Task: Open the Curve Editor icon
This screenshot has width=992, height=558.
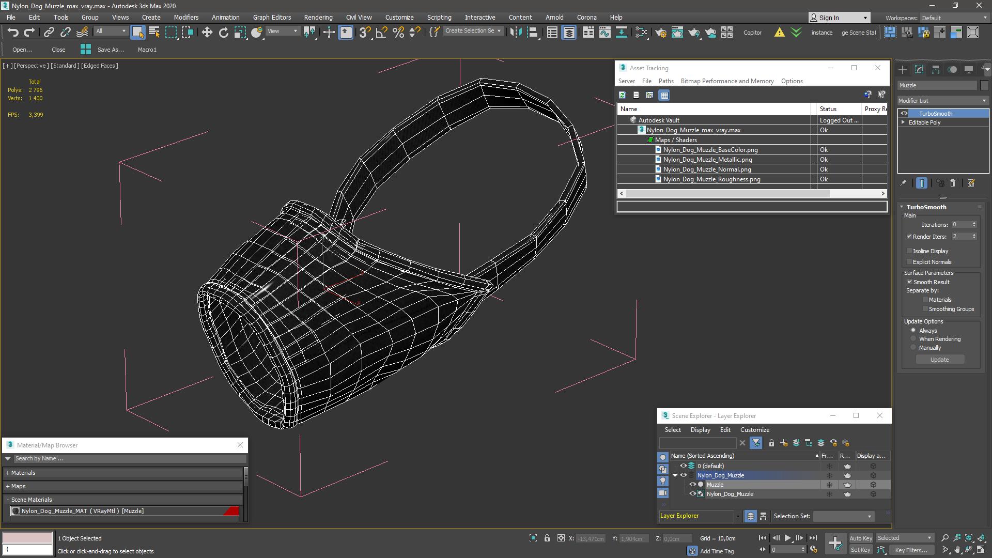Action: (x=605, y=32)
